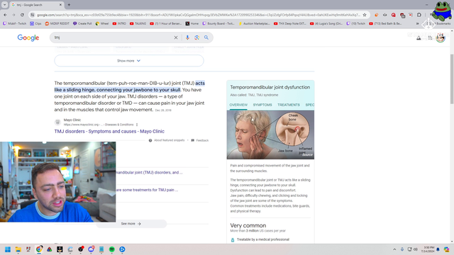Open the Google apps grid icon
This screenshot has height=255, width=454.
click(430, 38)
